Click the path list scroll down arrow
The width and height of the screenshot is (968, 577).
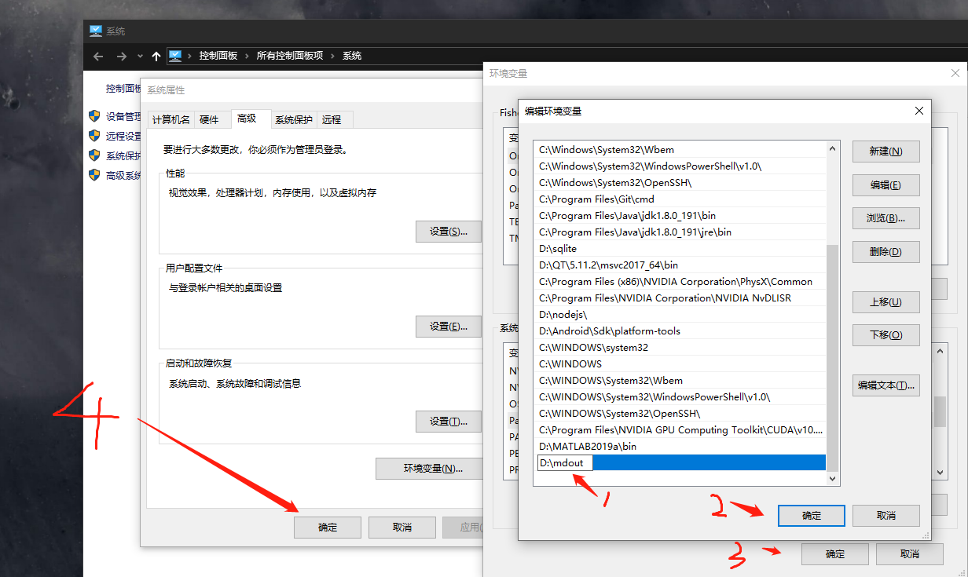point(833,478)
